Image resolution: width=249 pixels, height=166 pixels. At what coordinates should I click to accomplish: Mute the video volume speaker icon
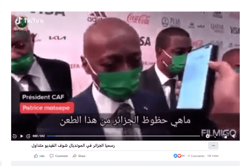pyautogui.click(x=234, y=136)
